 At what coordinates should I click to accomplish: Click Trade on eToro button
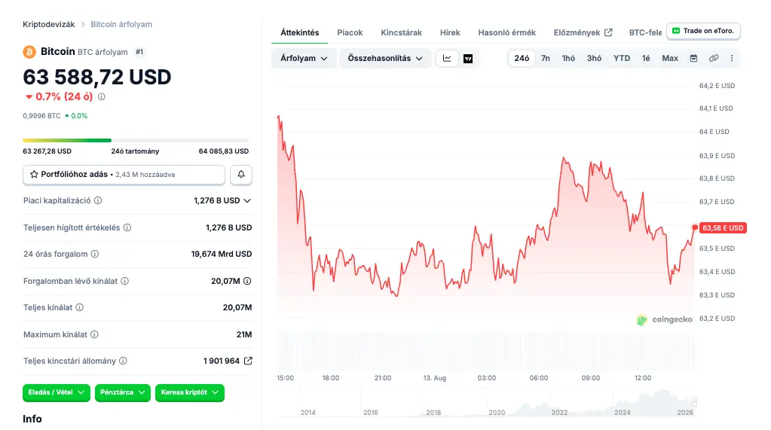[x=704, y=31]
